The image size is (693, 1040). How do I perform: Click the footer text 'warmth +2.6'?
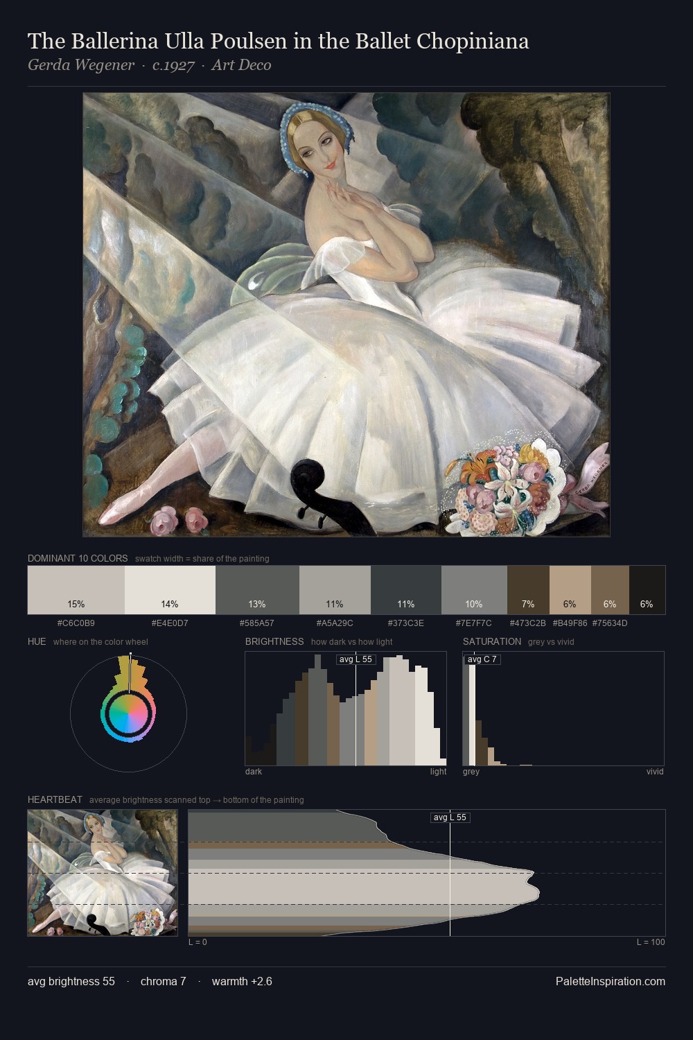[242, 981]
